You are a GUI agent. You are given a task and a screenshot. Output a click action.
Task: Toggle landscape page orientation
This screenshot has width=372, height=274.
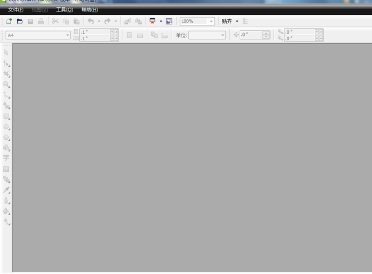click(x=140, y=35)
